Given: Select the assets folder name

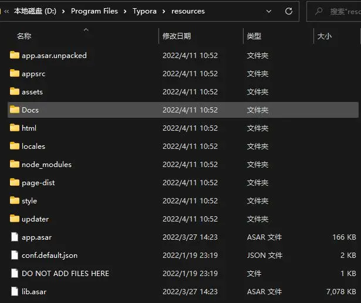Looking at the screenshot, I should pyautogui.click(x=32, y=92).
